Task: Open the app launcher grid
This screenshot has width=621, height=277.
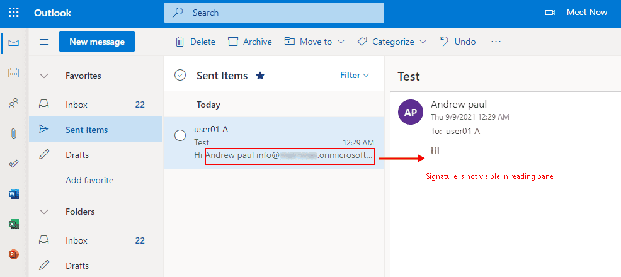Action: point(13,13)
